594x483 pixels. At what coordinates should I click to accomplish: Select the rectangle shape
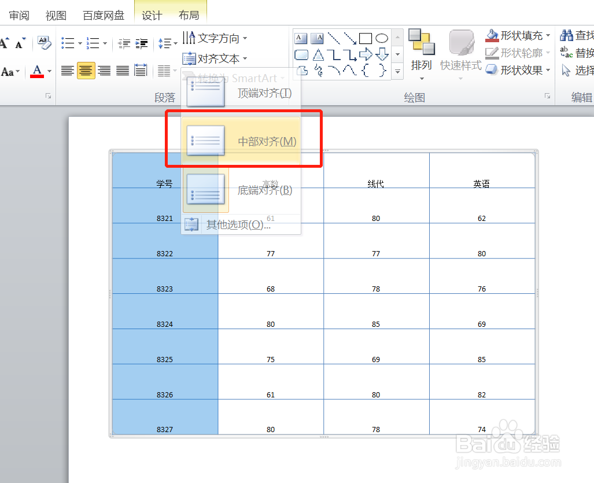coord(366,38)
